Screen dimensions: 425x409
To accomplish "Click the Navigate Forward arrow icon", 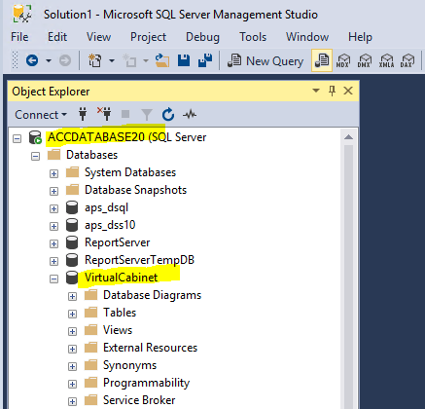I will click(x=65, y=60).
